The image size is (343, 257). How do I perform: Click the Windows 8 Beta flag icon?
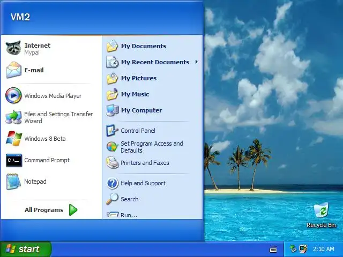pos(13,139)
